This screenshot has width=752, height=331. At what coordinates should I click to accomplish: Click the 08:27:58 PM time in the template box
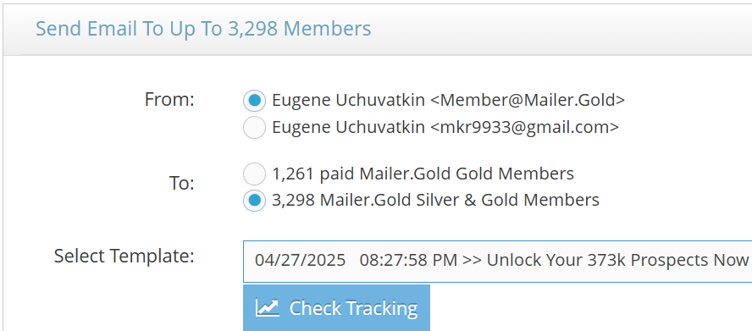point(409,260)
